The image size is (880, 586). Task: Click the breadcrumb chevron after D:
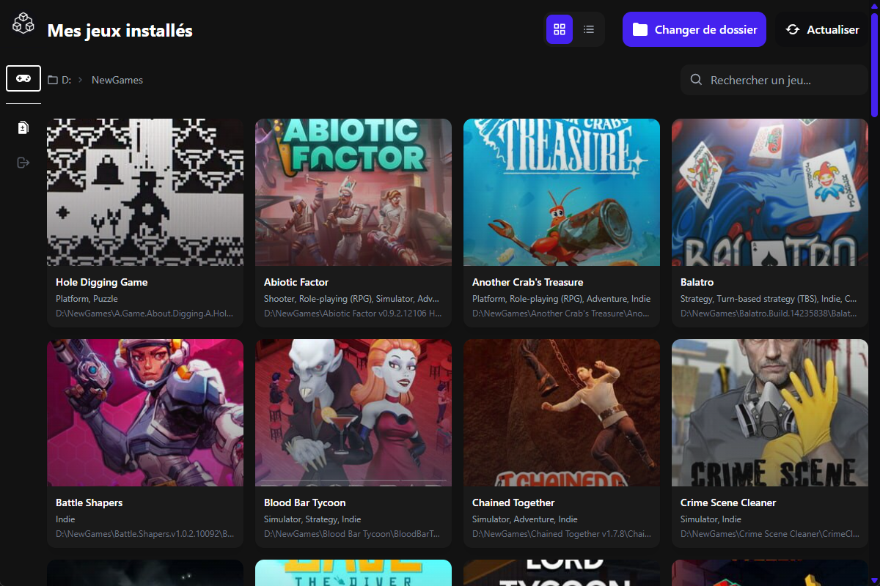80,80
